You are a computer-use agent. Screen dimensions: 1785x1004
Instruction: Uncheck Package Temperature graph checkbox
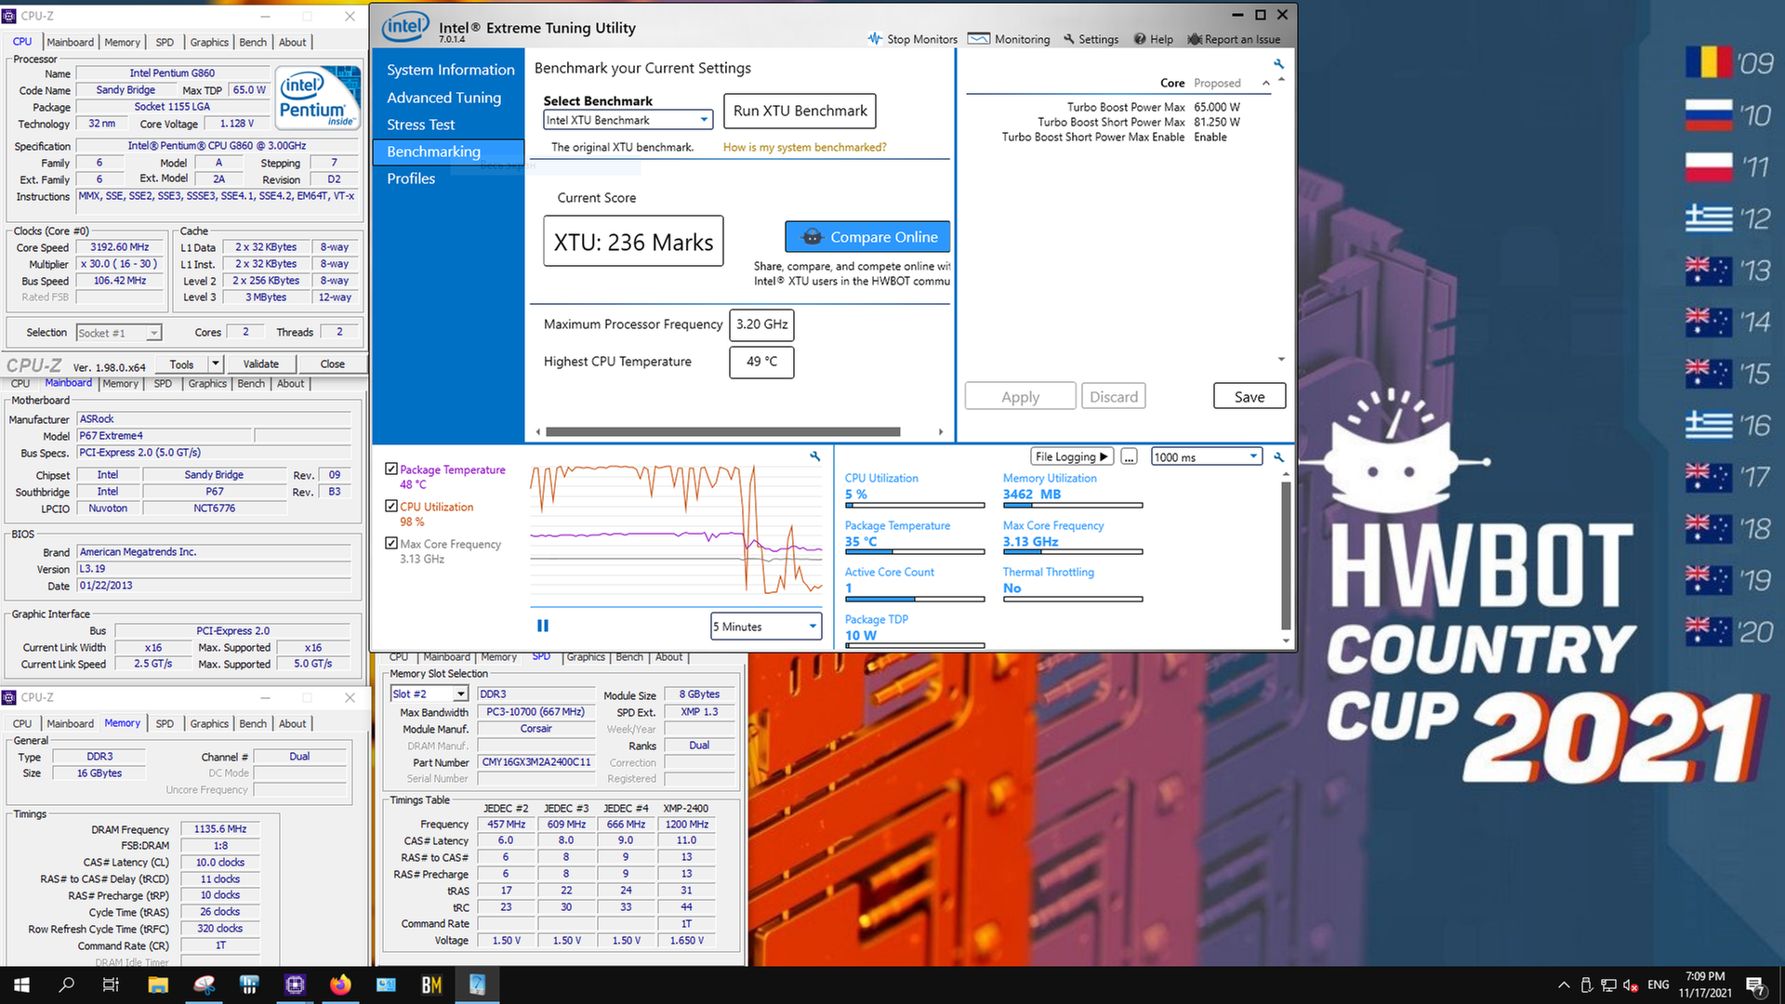point(391,469)
